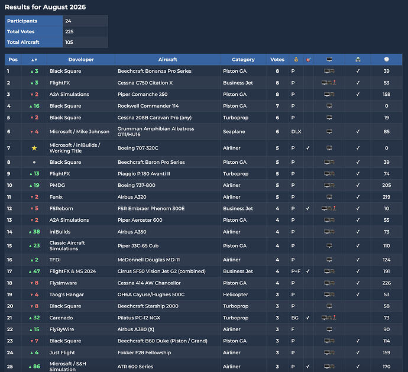Click the Taog's Hangar developer name
The width and height of the screenshot is (408, 372).
67,295
